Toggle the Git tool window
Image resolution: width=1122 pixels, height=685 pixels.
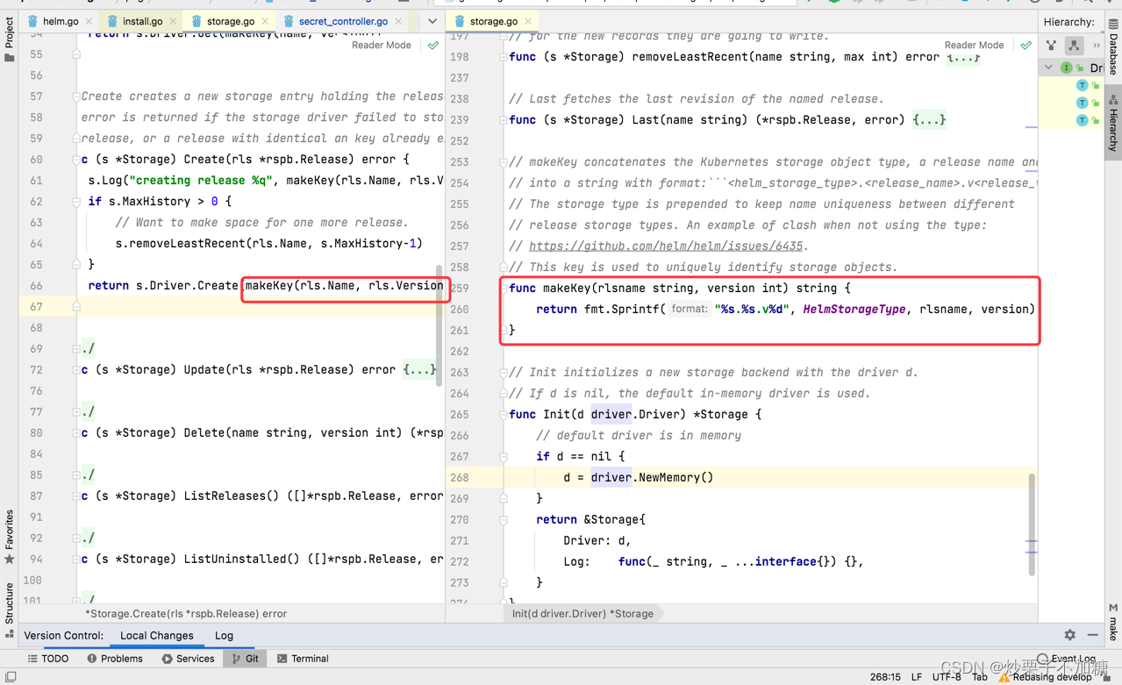pyautogui.click(x=245, y=659)
